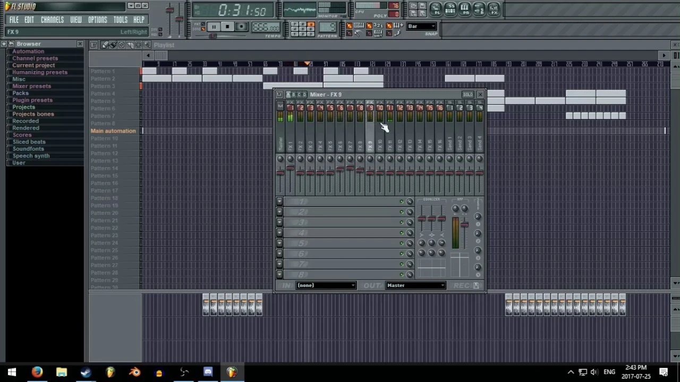Open Windows Start menu

pos(12,372)
